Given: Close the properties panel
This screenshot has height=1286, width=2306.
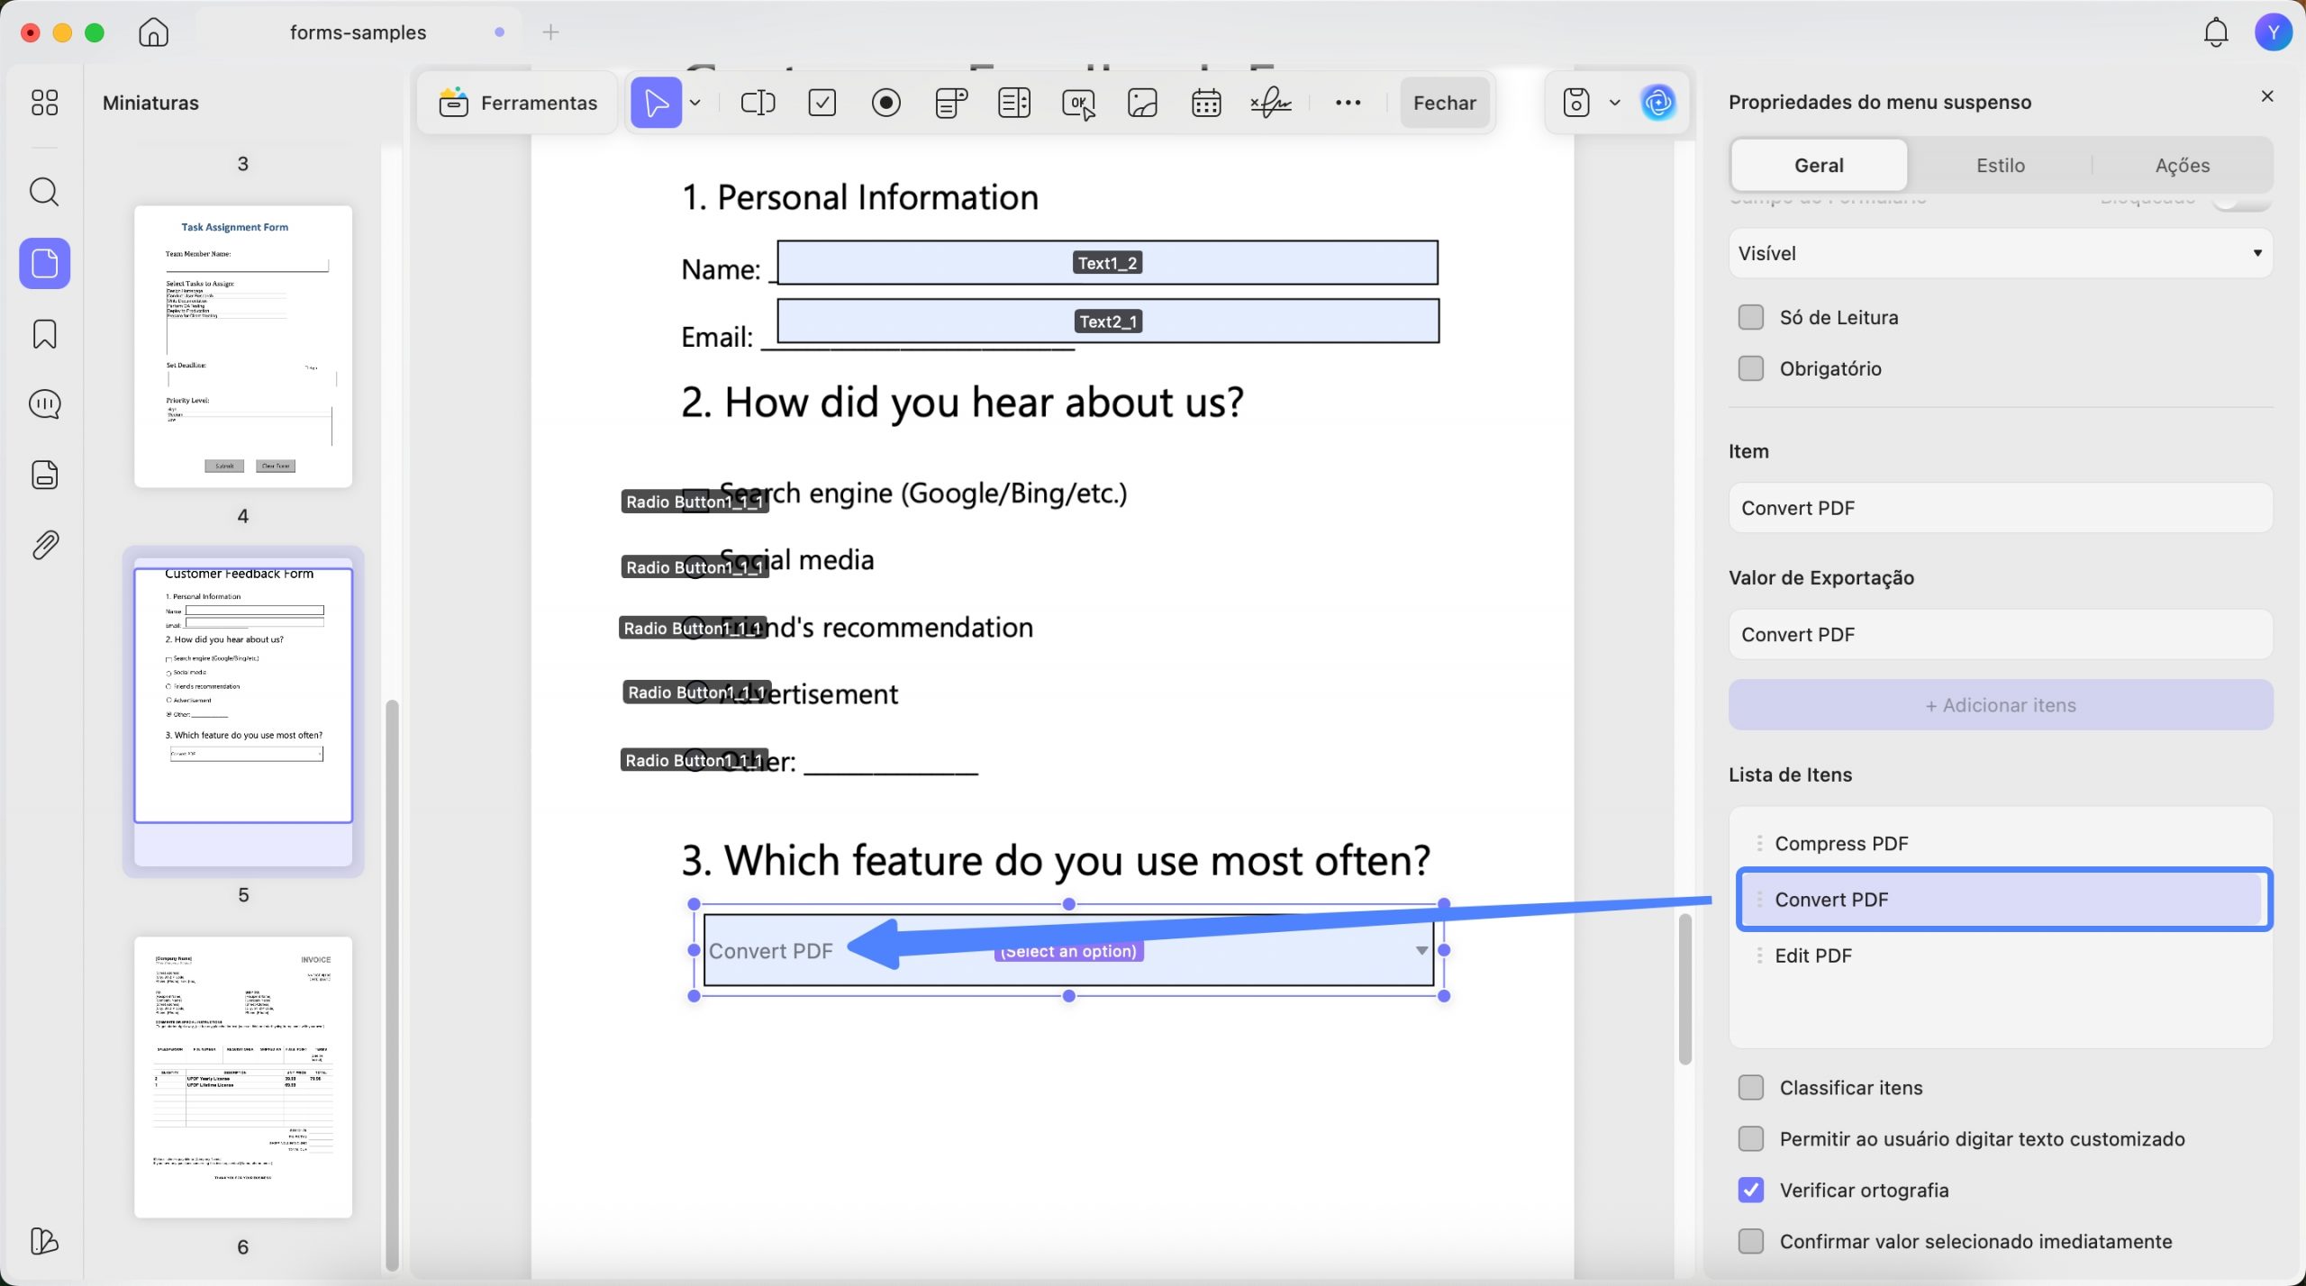Looking at the screenshot, I should coord(2267,96).
